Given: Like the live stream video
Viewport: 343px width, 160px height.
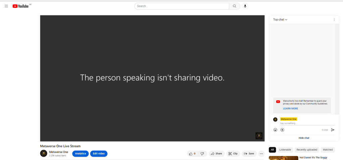Looking at the screenshot, I should (192, 154).
